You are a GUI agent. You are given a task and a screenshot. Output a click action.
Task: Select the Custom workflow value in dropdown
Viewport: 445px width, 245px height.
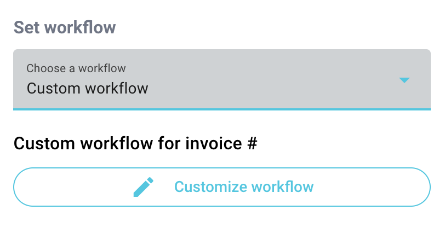(x=88, y=89)
